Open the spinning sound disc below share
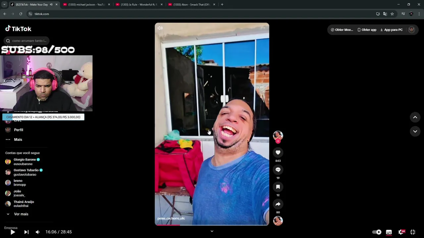The image size is (424, 238). 278,221
